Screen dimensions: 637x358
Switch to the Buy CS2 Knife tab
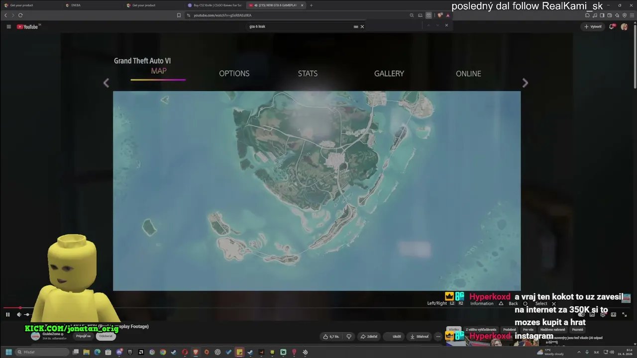(215, 5)
